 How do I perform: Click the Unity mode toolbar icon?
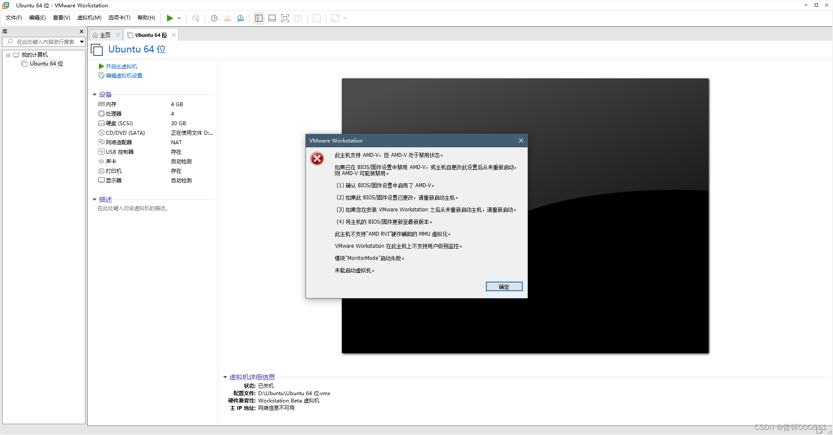tap(298, 18)
